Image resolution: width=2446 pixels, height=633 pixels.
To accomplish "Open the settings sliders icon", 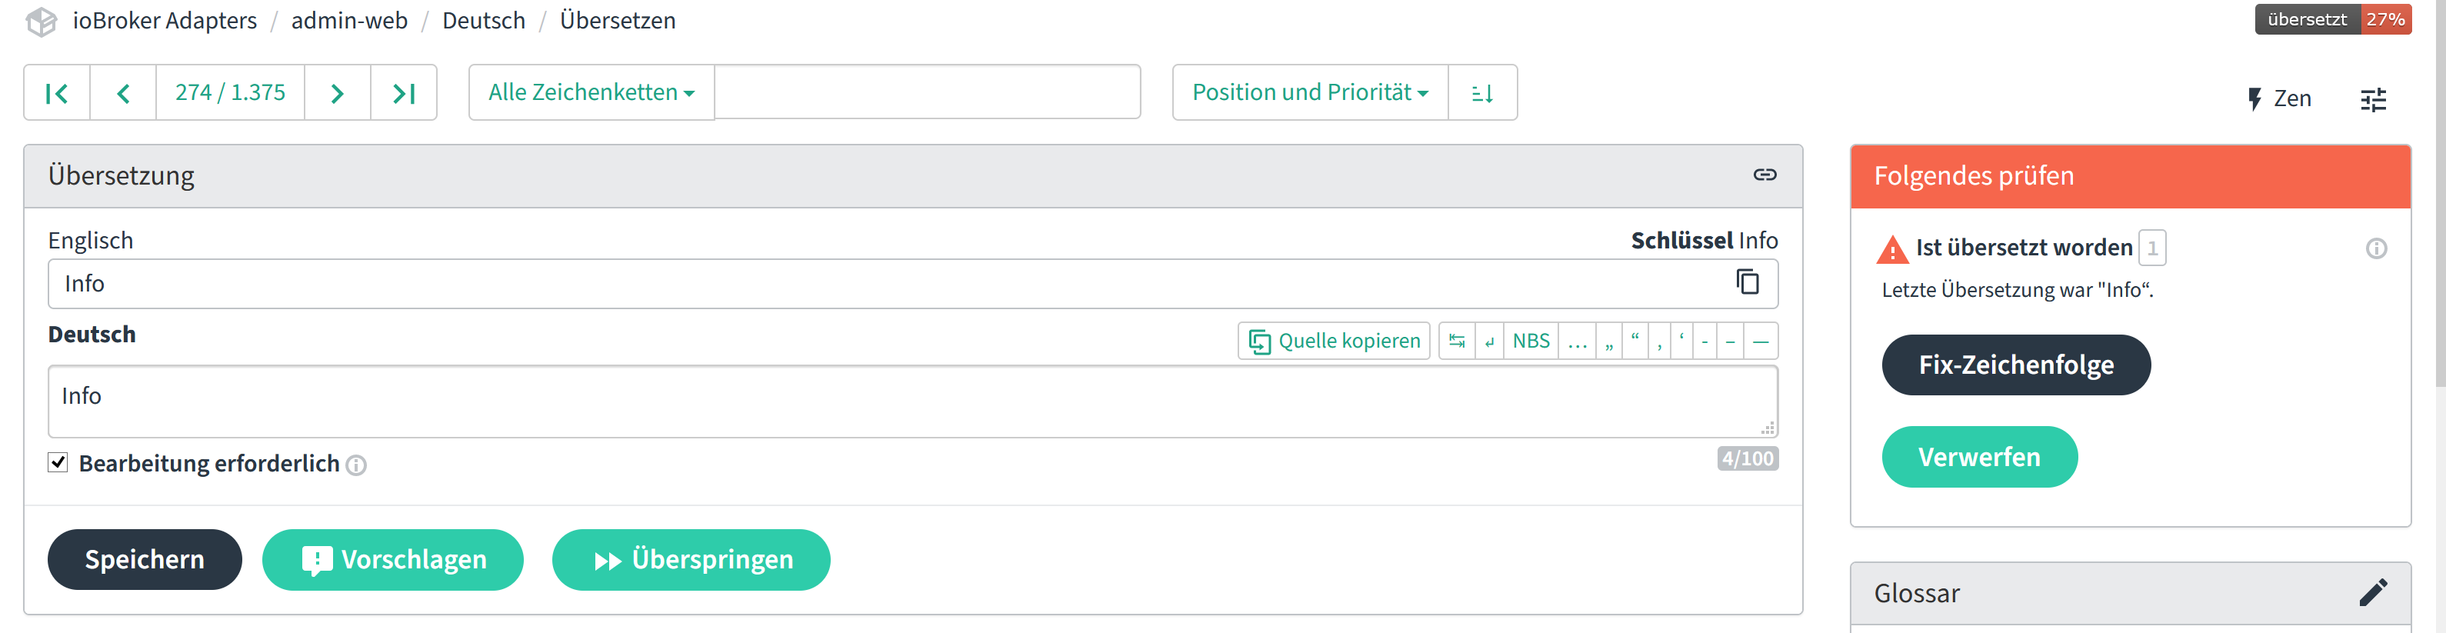I will (x=2373, y=100).
